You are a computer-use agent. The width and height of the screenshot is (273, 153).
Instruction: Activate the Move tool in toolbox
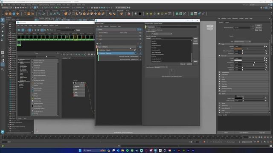3,32
